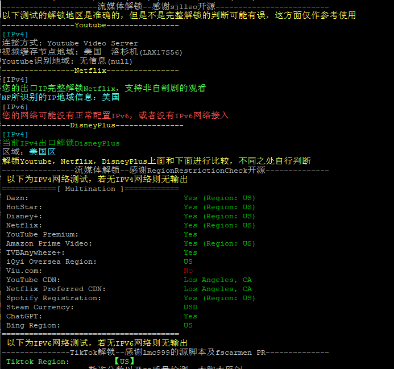Click the [IPv4] label under Youtube
This screenshot has width=394, height=369.
[x=15, y=34]
